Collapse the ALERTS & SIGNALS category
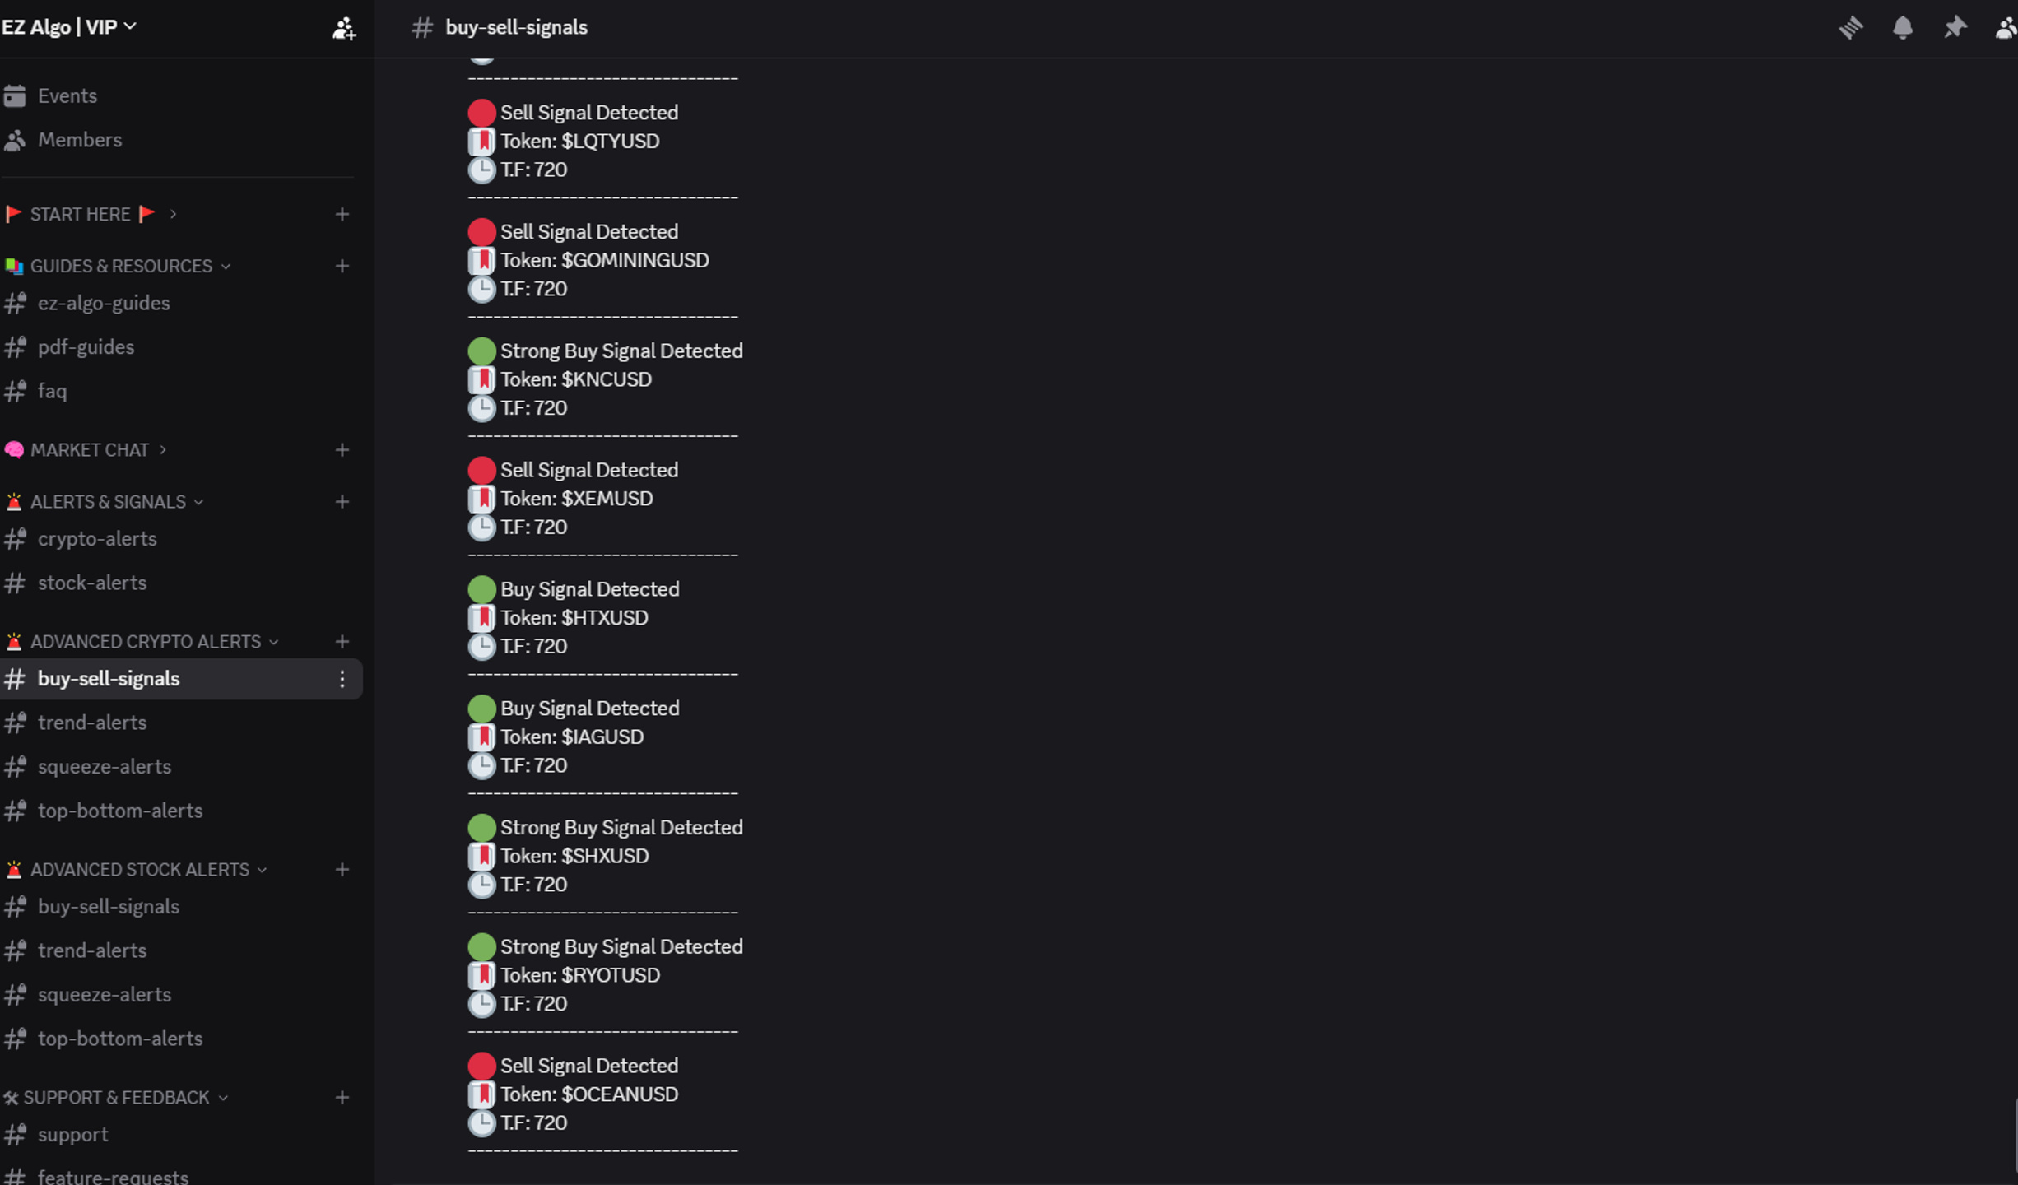Screen dimensions: 2018x1185 coord(105,502)
